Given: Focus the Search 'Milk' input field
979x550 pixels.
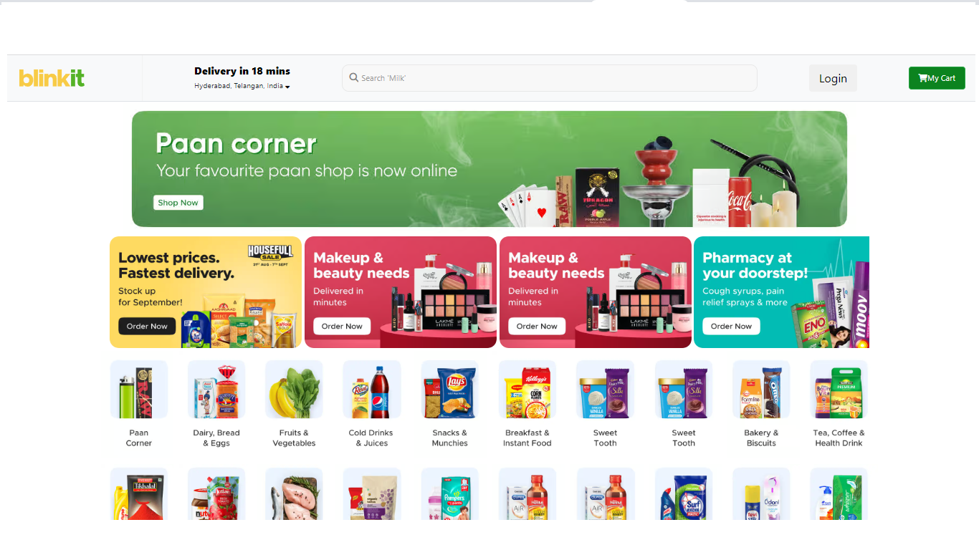Looking at the screenshot, I should coord(550,78).
